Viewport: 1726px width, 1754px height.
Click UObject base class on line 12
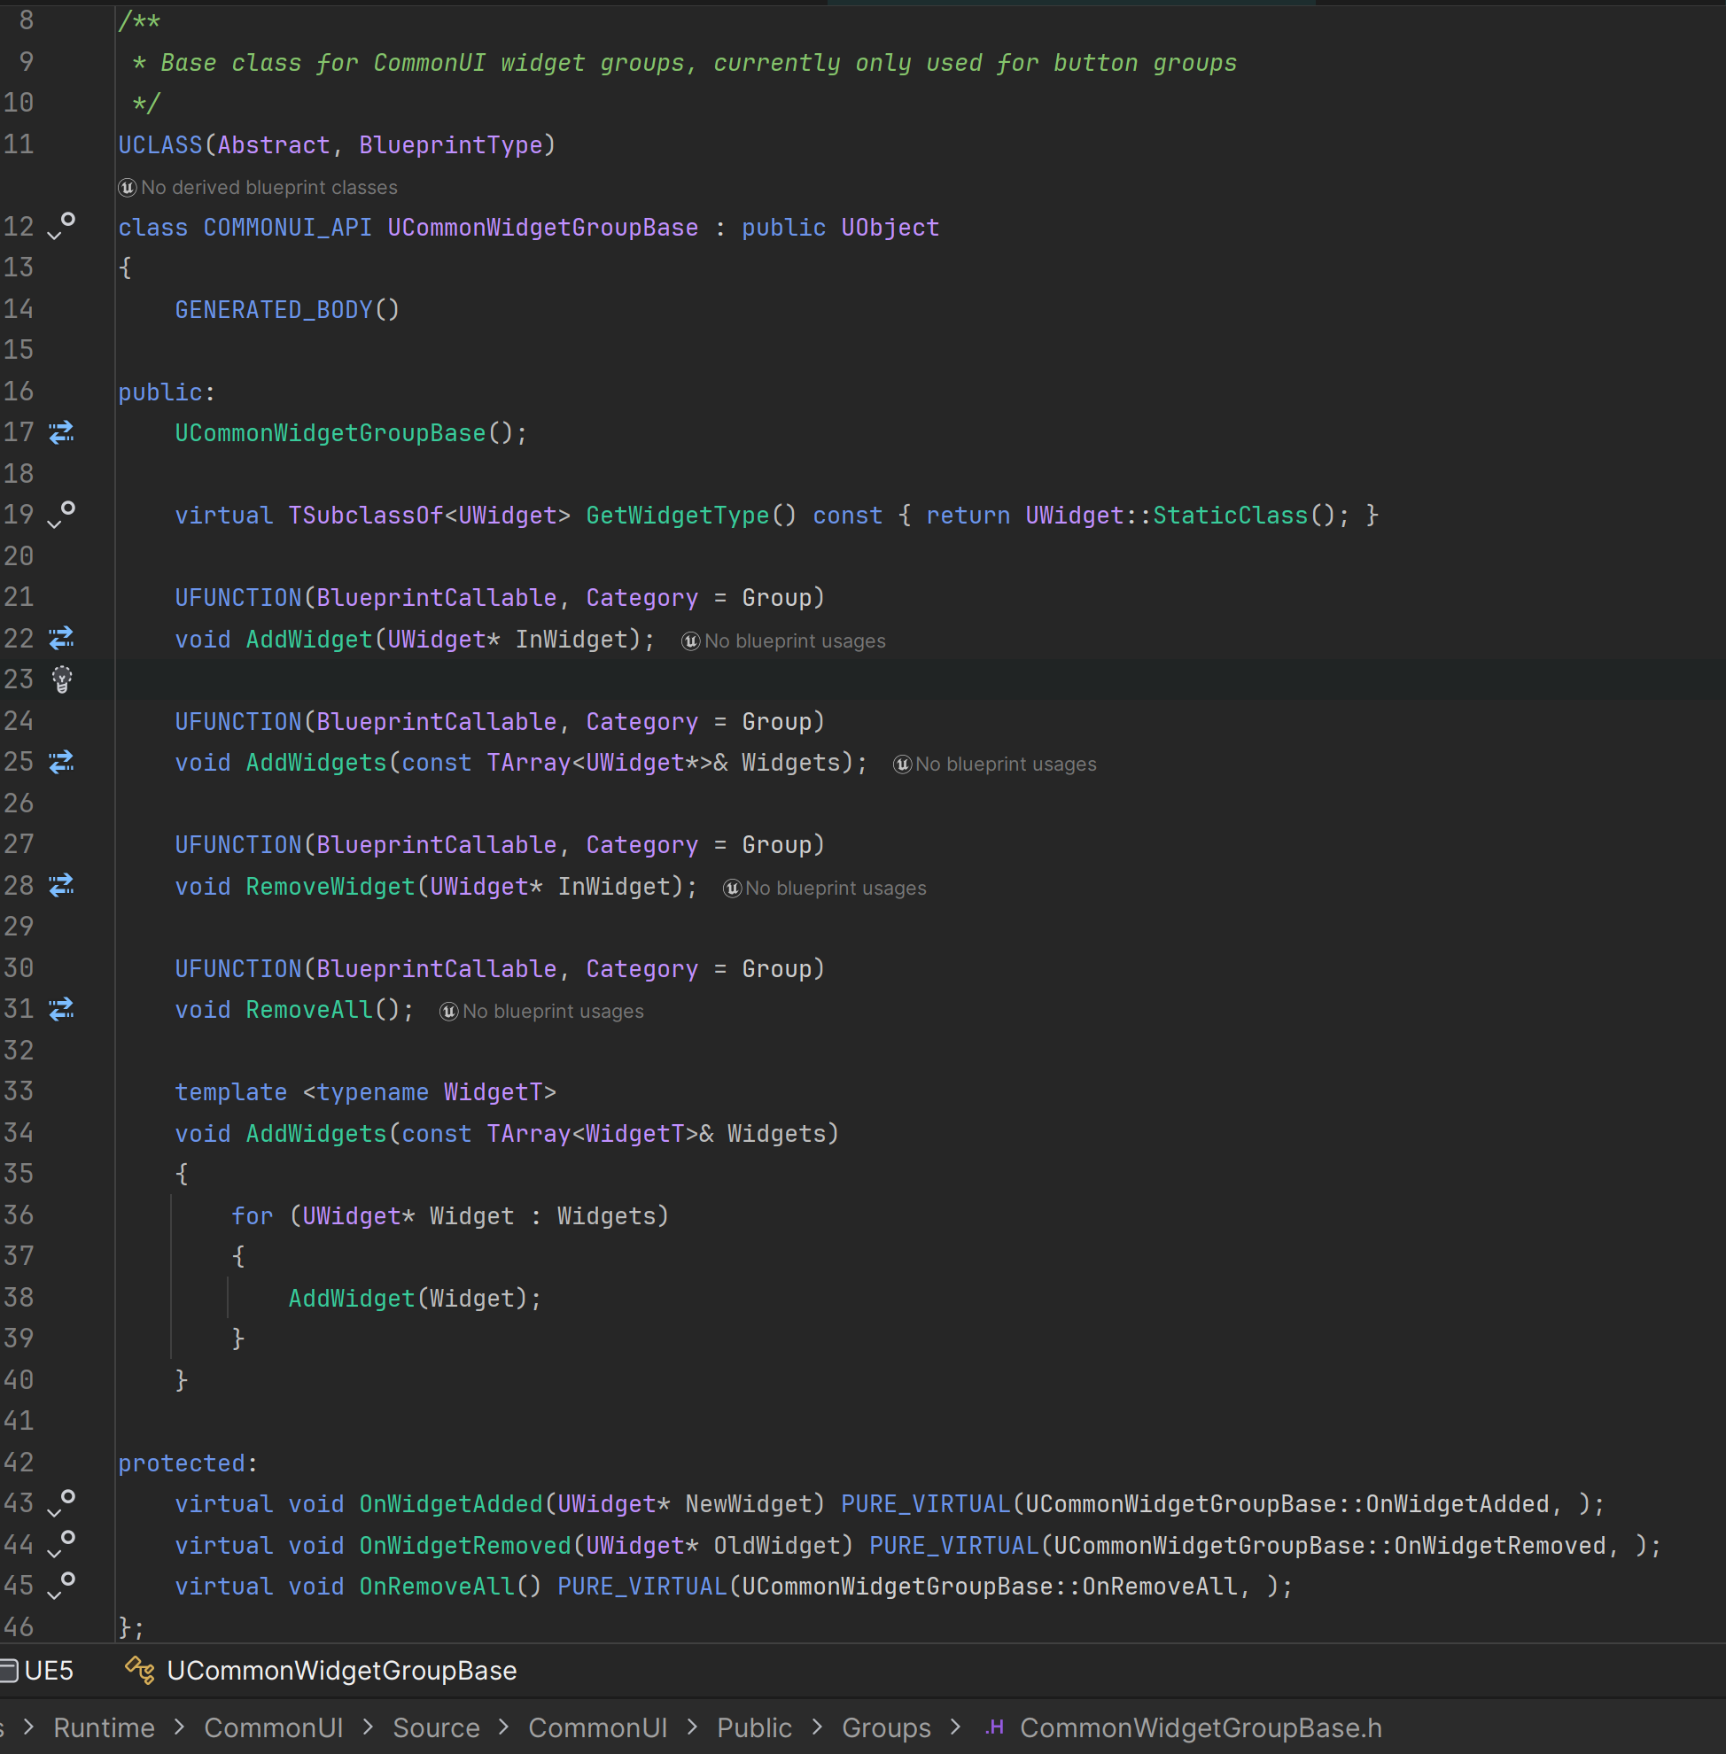pos(890,228)
